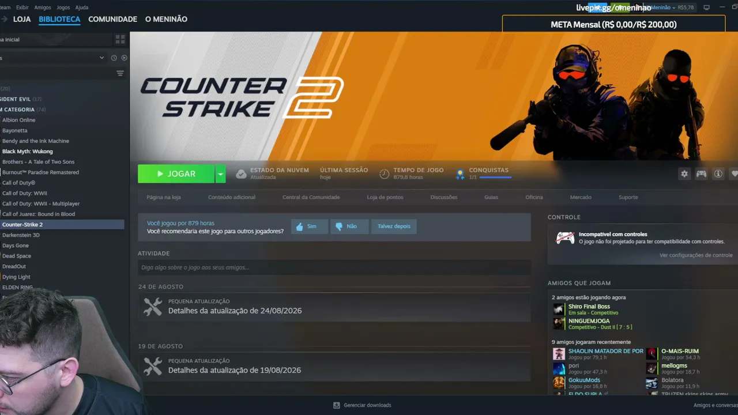
Task: Open Bolatora friend avatar
Action: 652,383
